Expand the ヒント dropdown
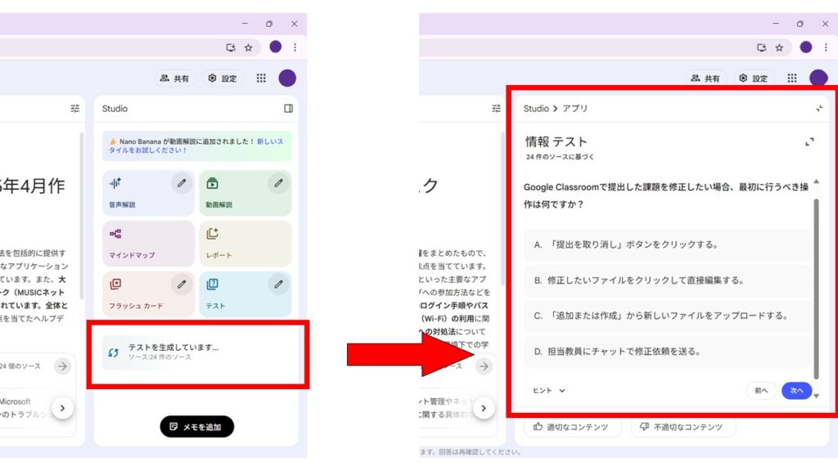Screen dimensions: 838x471 tap(549, 391)
